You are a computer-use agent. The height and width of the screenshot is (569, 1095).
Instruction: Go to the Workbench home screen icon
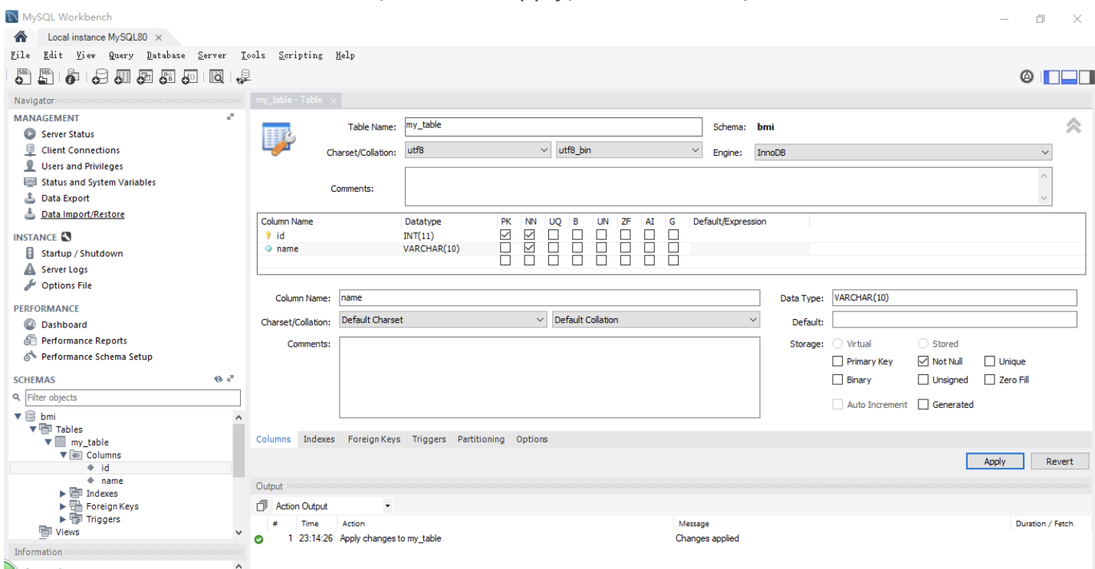[22, 37]
